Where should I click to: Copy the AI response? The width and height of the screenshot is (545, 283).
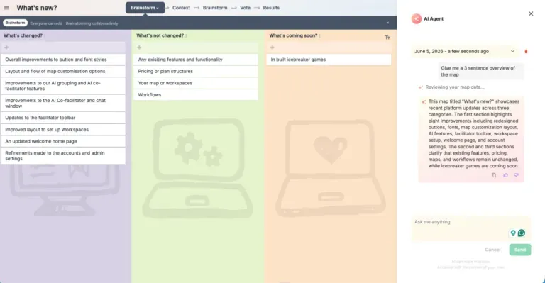[x=494, y=175]
